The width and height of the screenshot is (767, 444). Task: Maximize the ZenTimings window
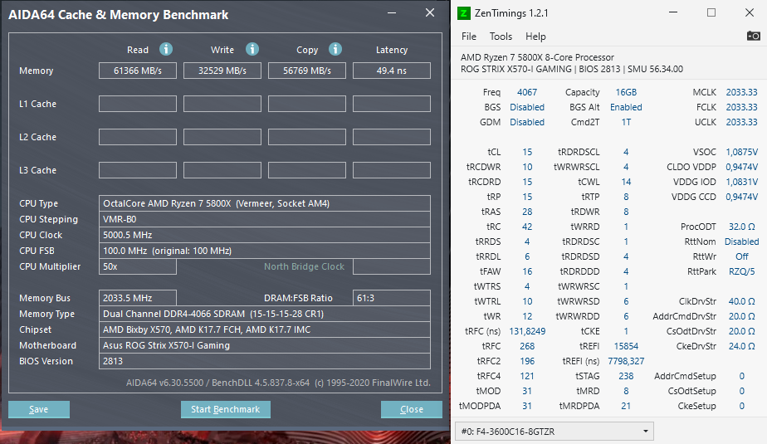[711, 12]
